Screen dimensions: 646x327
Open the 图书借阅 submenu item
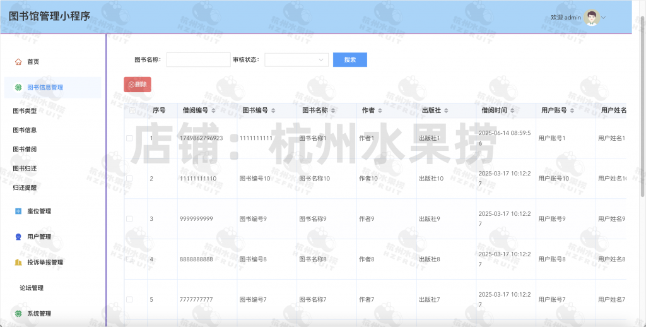(25, 149)
